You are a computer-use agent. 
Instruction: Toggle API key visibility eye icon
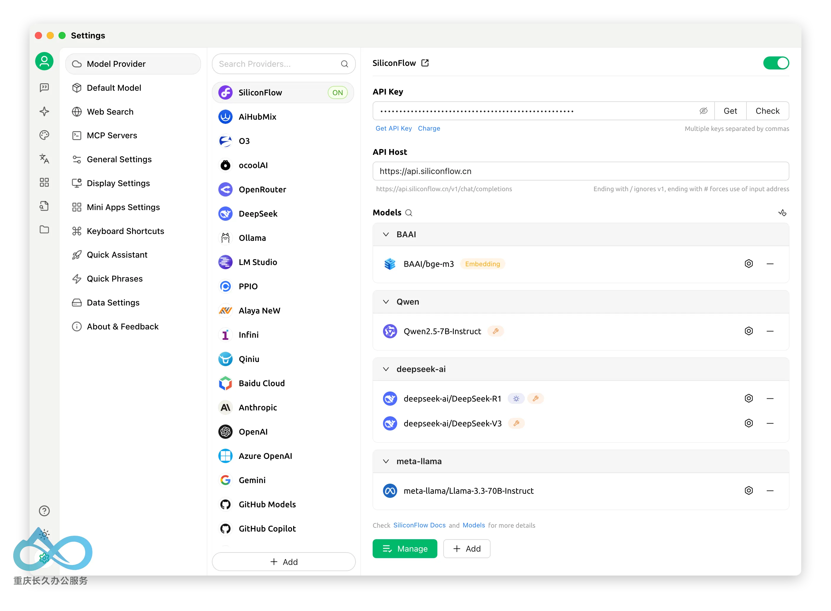pos(703,111)
